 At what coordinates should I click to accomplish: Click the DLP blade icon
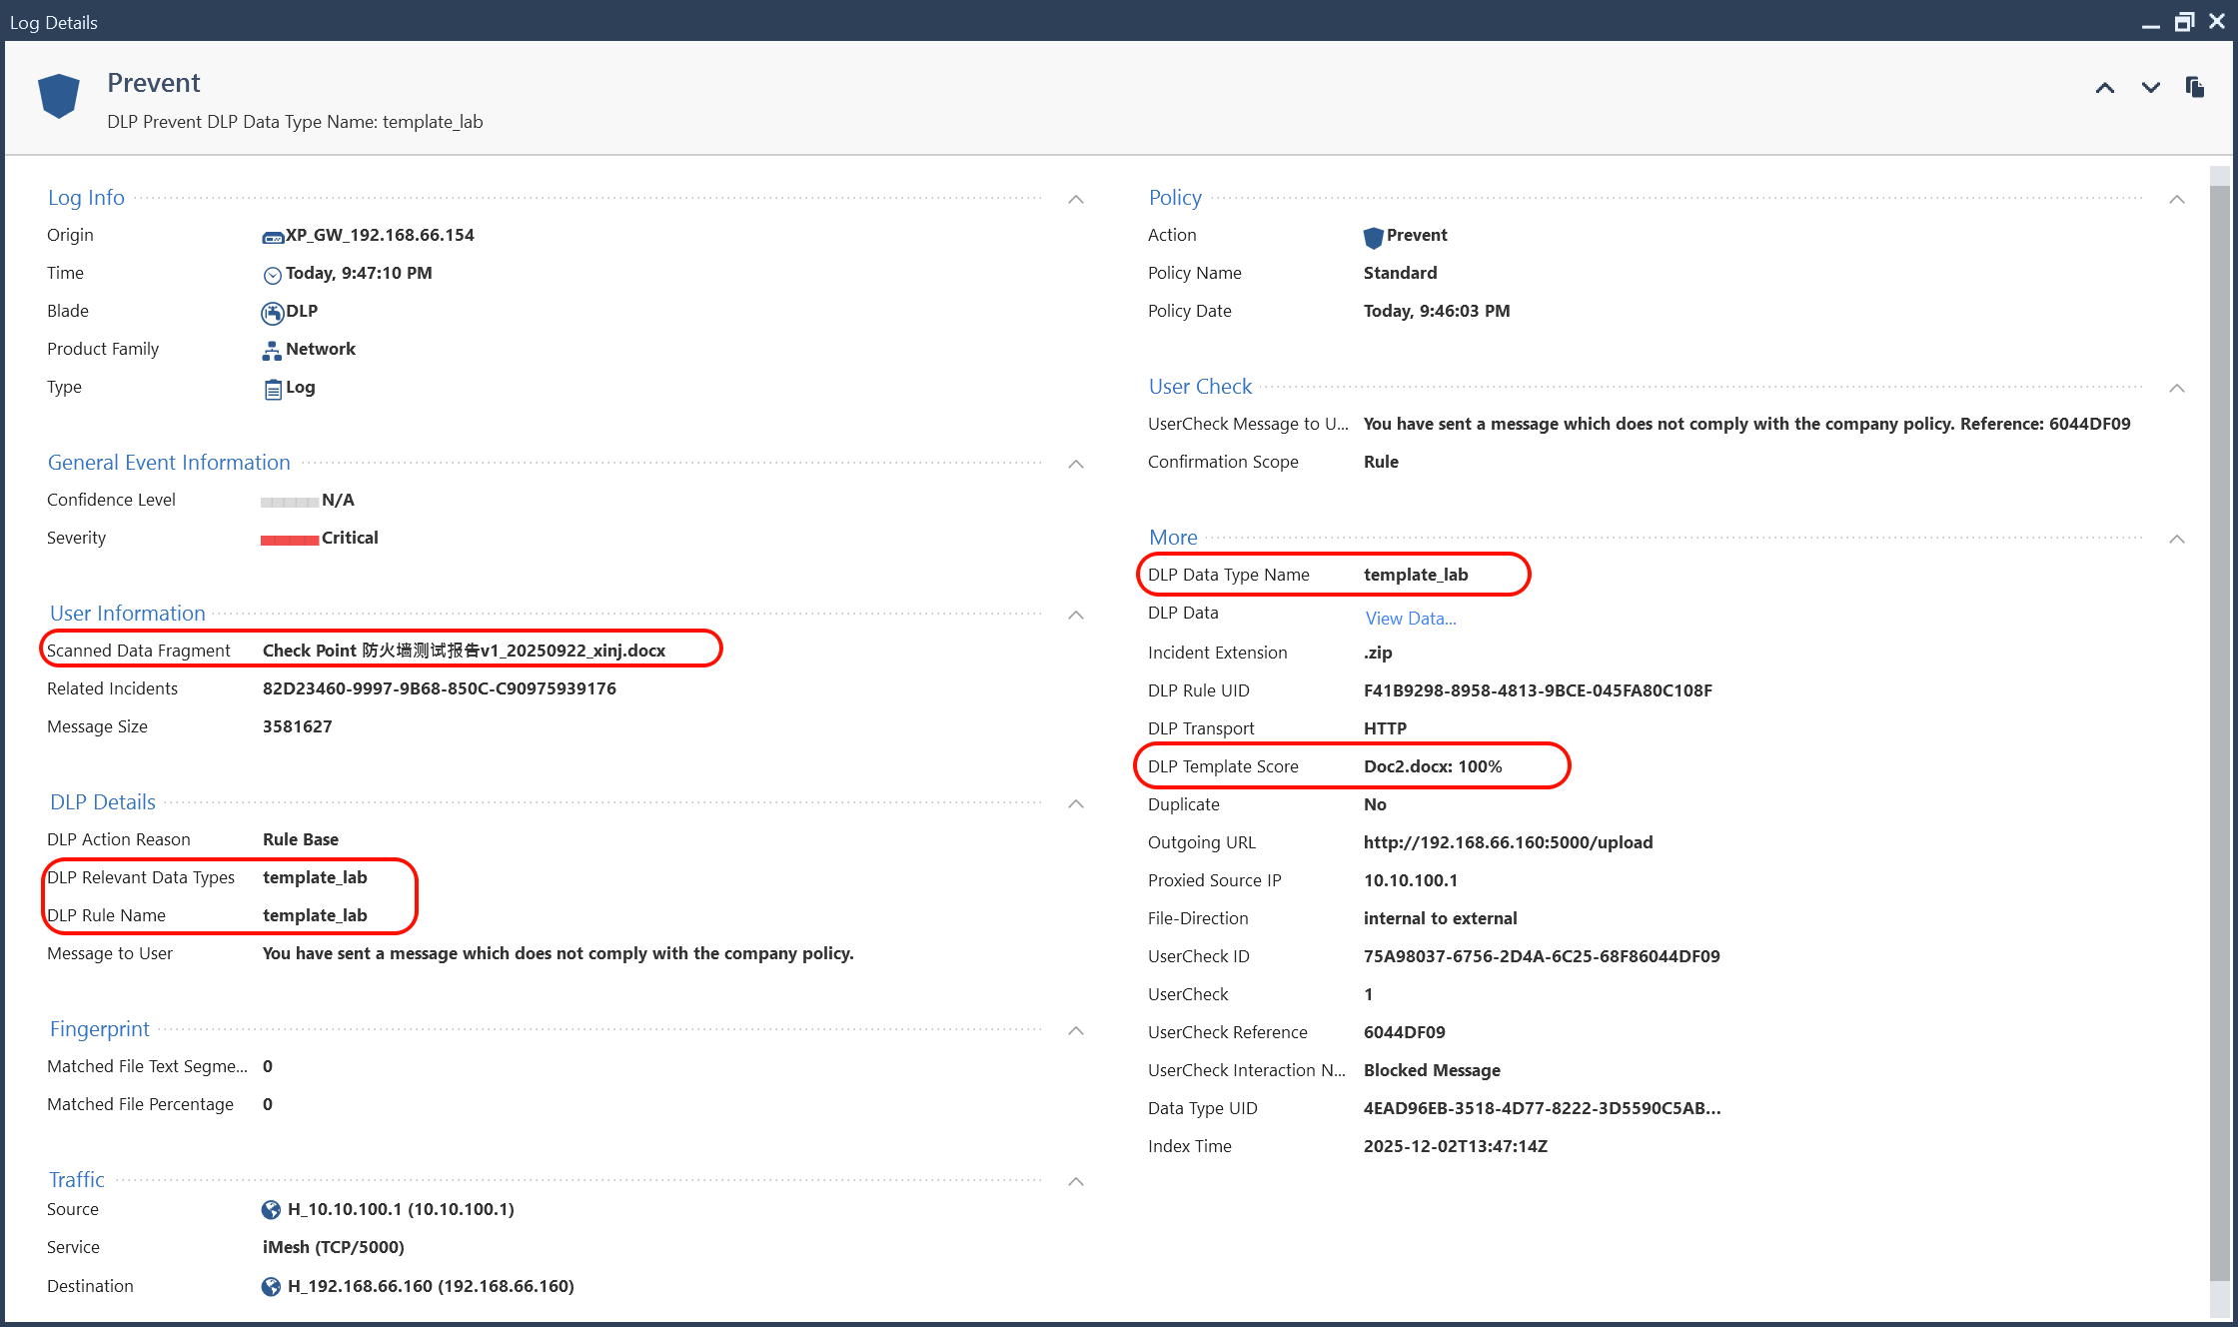point(272,313)
